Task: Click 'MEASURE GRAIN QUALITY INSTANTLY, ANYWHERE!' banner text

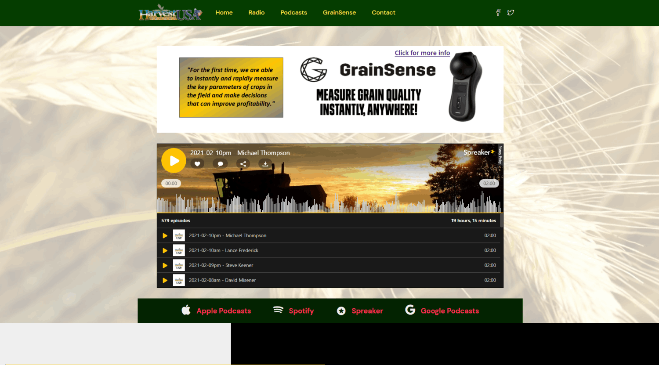Action: pyautogui.click(x=369, y=102)
